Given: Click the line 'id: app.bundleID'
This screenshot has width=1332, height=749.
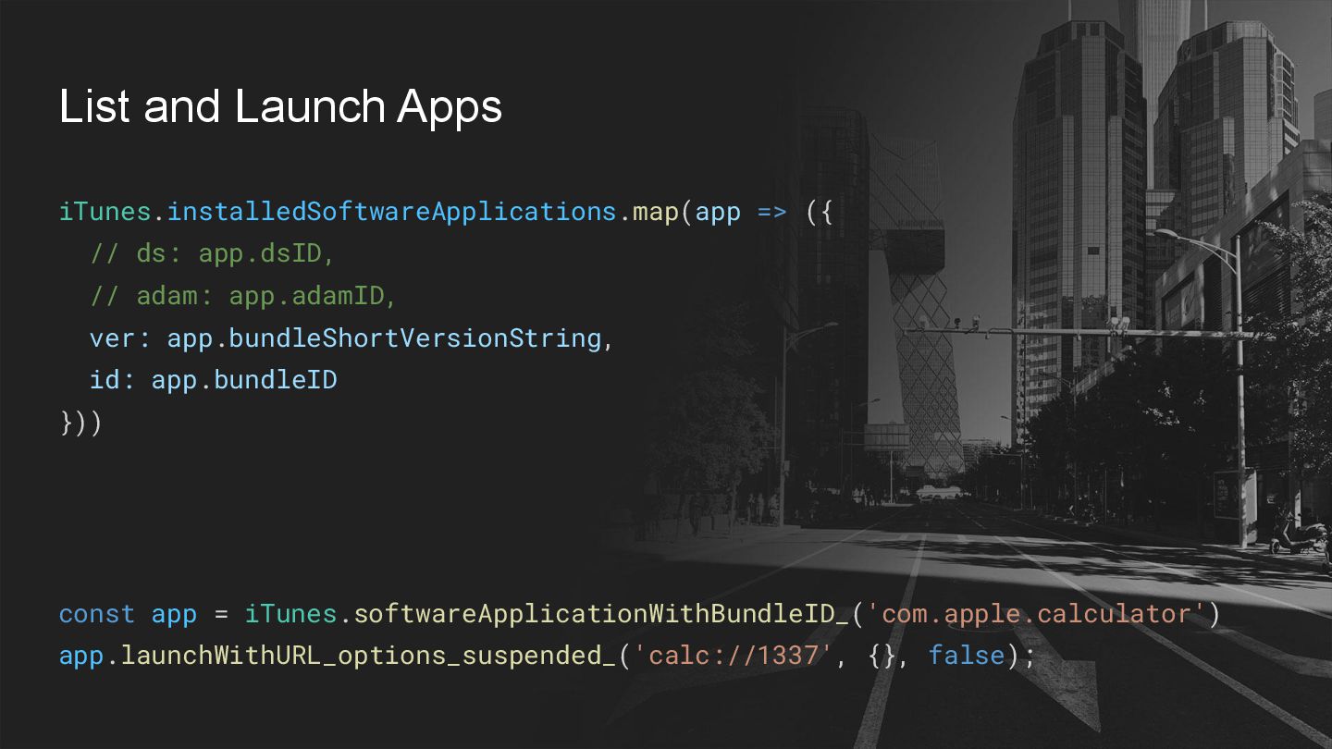Looking at the screenshot, I should (x=214, y=380).
